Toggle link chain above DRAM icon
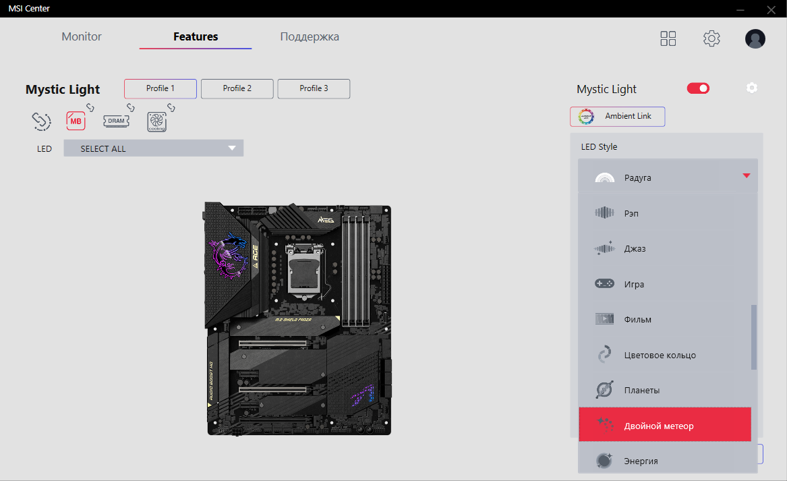The width and height of the screenshot is (787, 481). tap(131, 107)
